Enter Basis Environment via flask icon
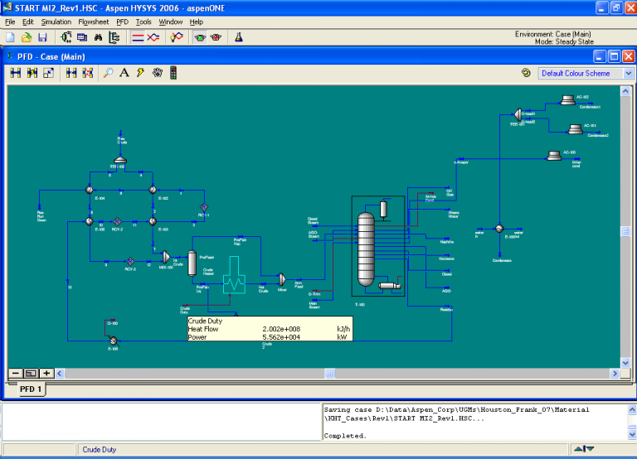 [238, 37]
